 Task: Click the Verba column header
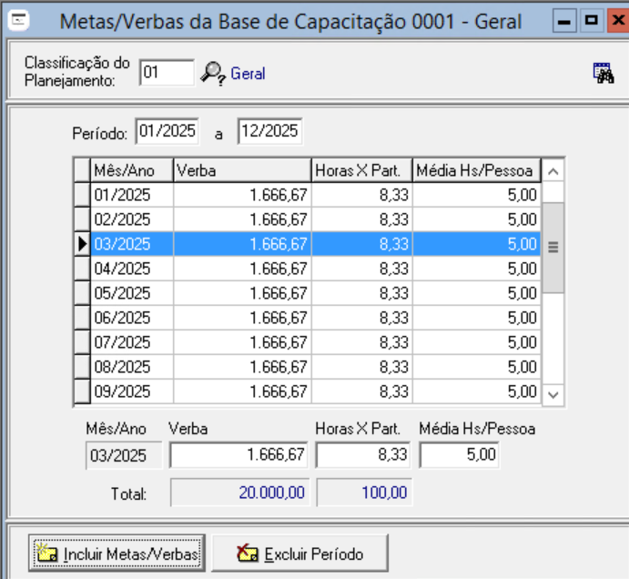coord(242,170)
